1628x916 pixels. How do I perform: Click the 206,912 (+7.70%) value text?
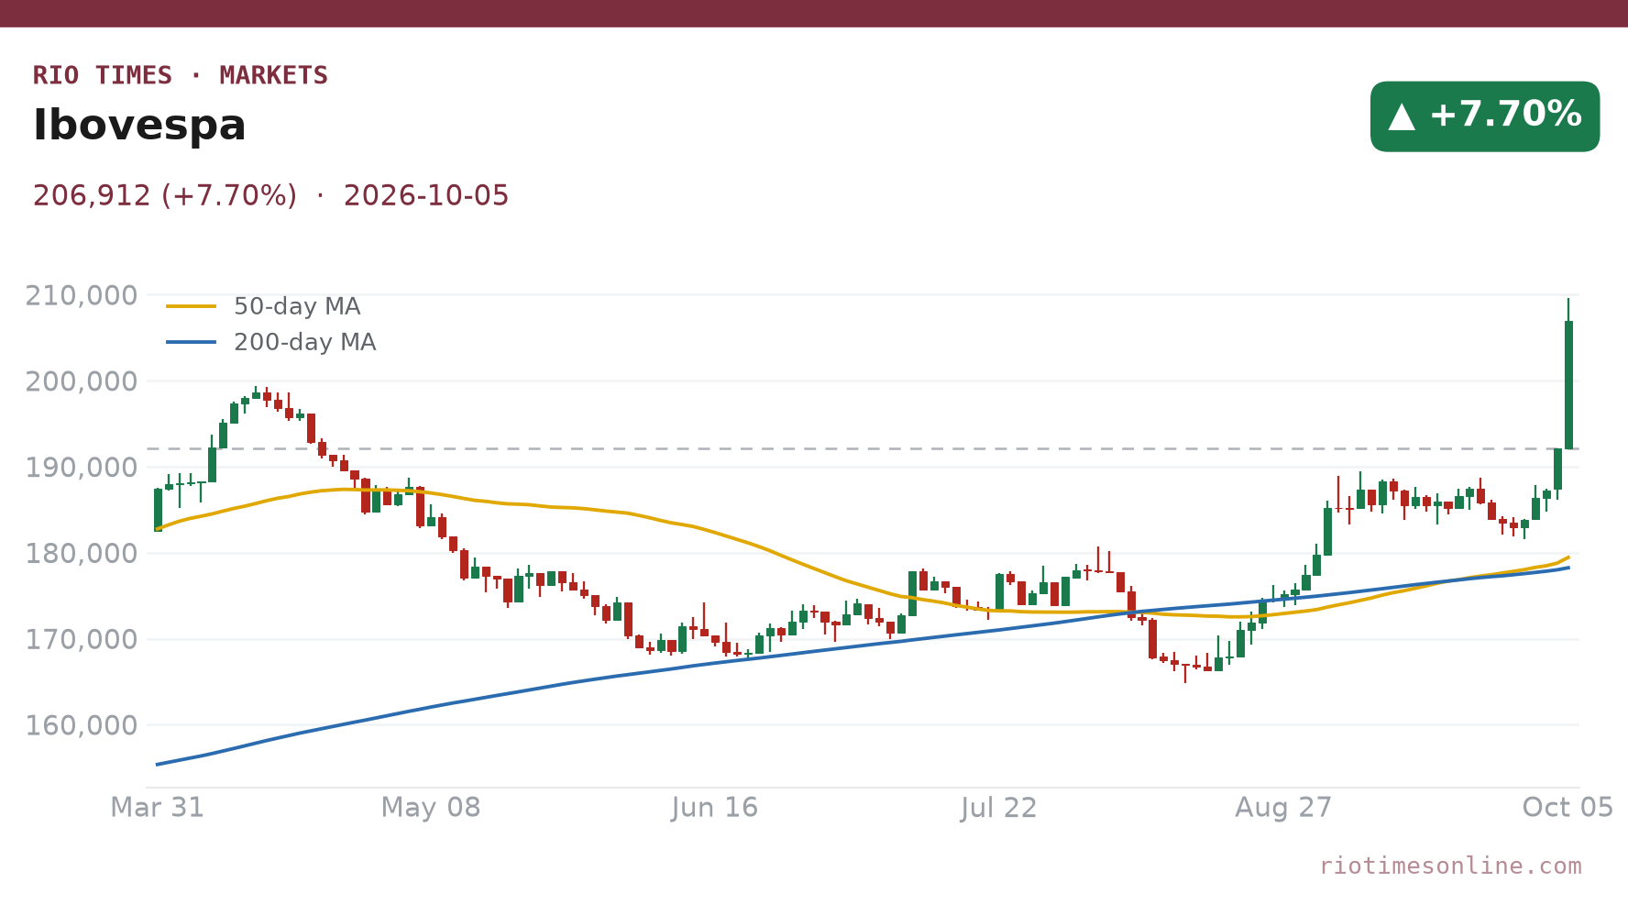point(165,196)
